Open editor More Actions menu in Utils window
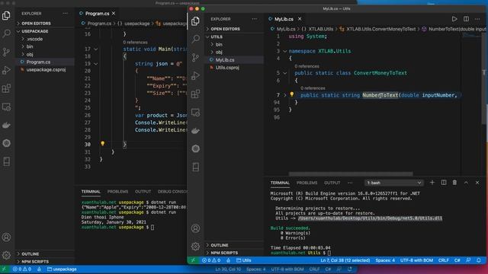 [x=477, y=19]
